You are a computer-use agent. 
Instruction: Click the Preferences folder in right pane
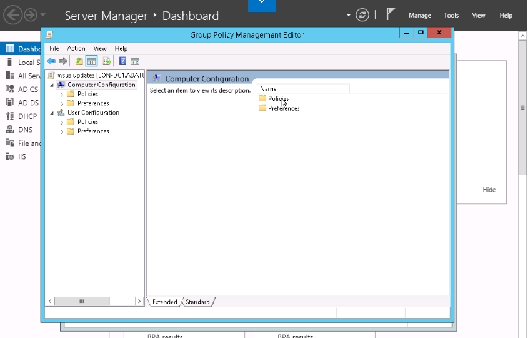[x=279, y=108]
